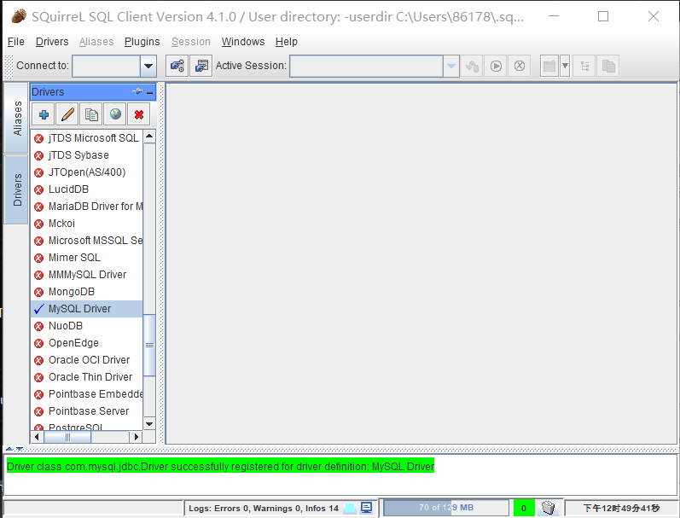The image size is (680, 518).
Task: Click the create new driver plus icon
Action: (x=44, y=114)
